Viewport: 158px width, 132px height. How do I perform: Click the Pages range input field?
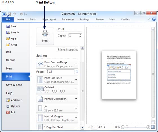pos(60,72)
